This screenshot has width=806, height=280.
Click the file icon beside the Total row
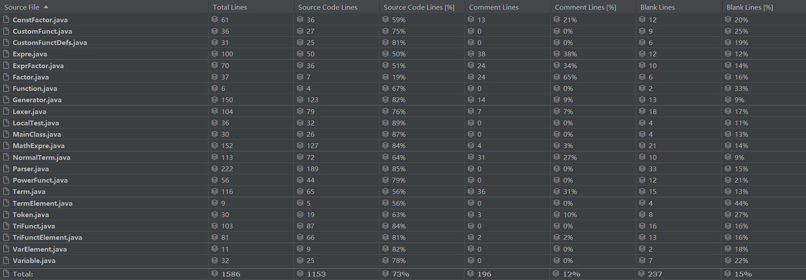tap(6, 274)
